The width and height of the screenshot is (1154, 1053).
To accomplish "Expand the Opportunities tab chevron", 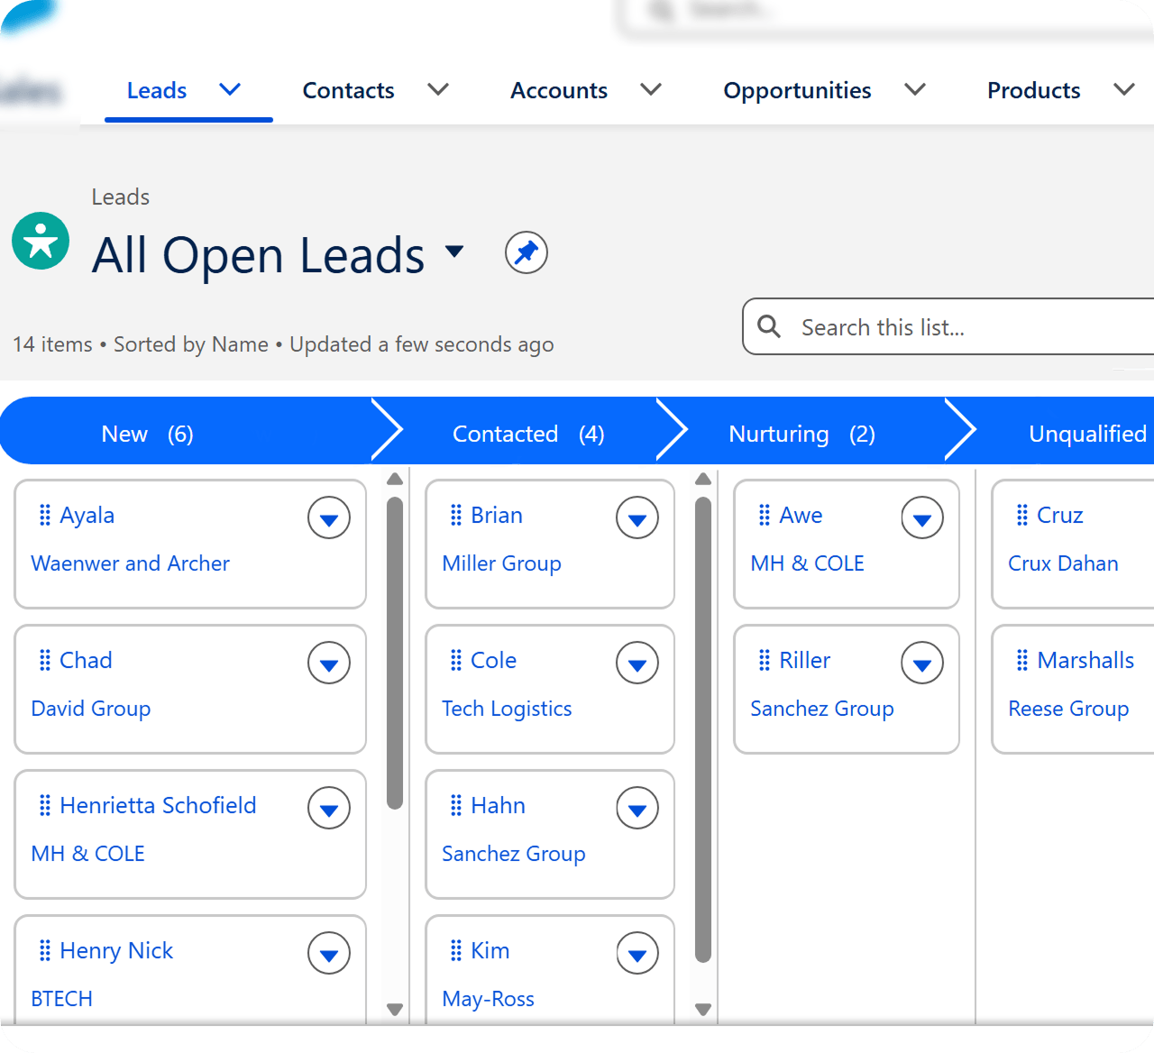I will click(x=915, y=89).
